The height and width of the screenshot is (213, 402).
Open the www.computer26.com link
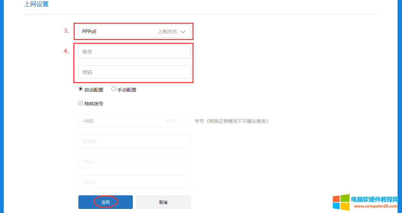click(x=375, y=206)
